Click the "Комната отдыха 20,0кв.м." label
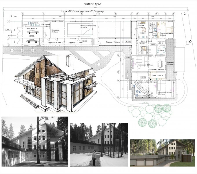The height and width of the screenshot is (174, 197). point(141,26)
